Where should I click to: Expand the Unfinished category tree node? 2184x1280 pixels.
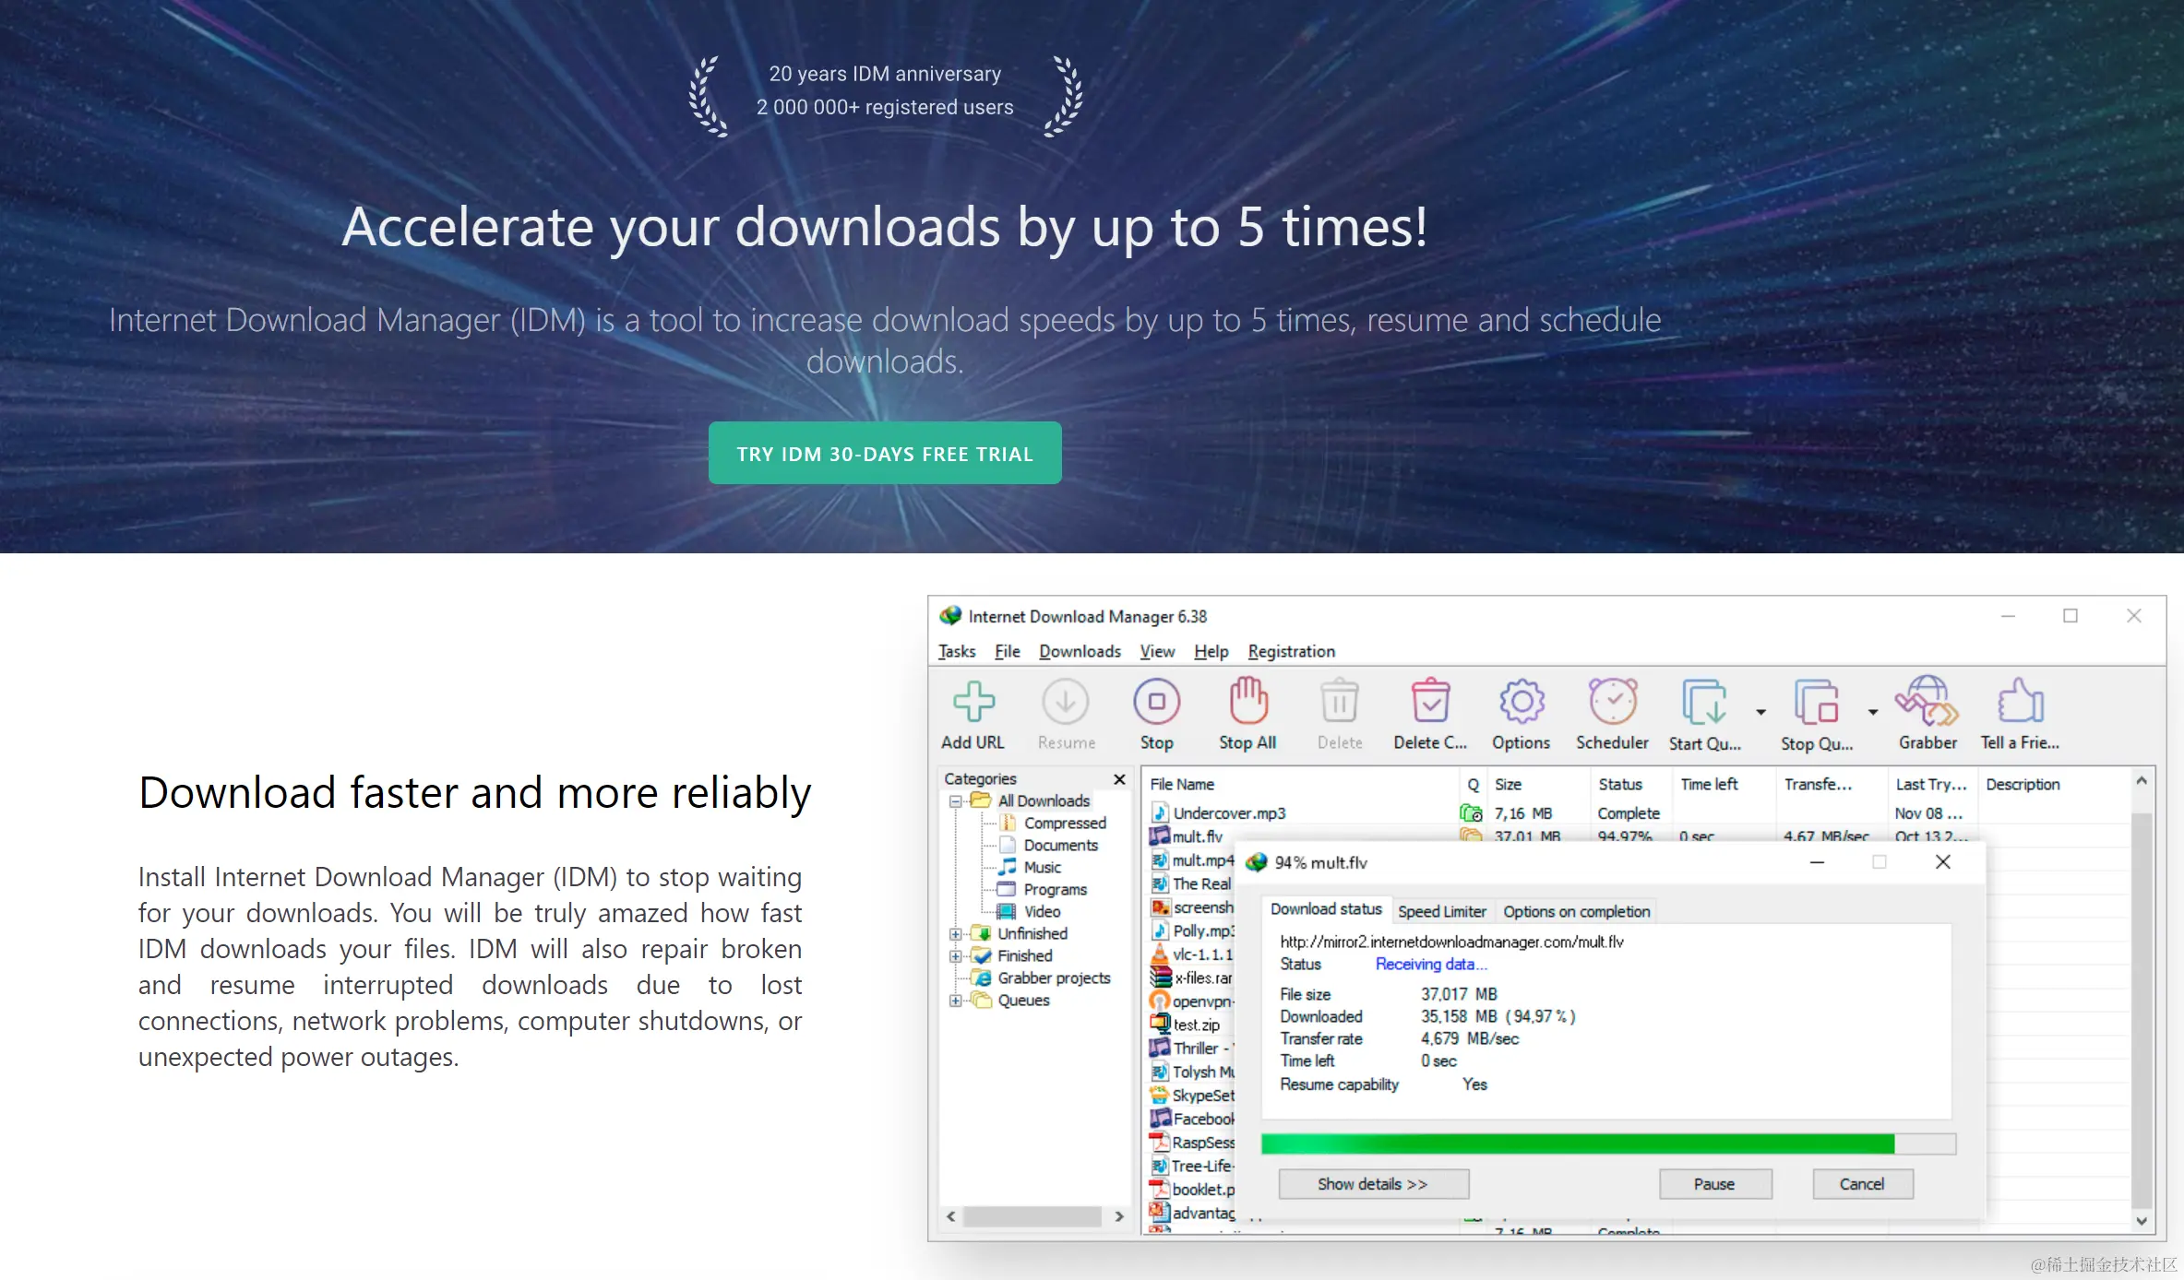[955, 934]
